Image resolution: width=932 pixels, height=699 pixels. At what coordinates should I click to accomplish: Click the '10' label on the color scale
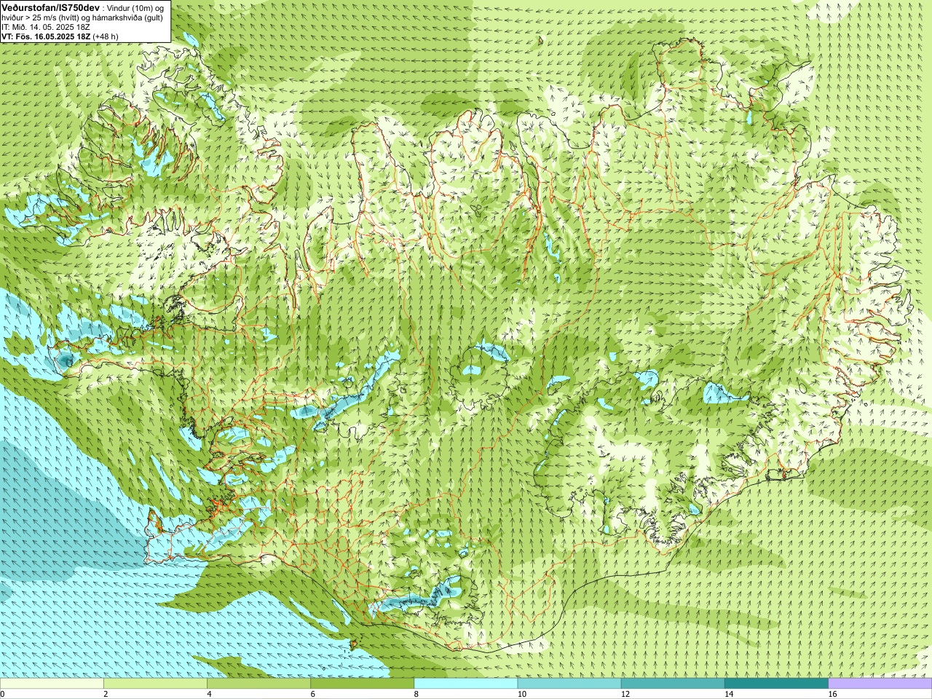pos(522,694)
